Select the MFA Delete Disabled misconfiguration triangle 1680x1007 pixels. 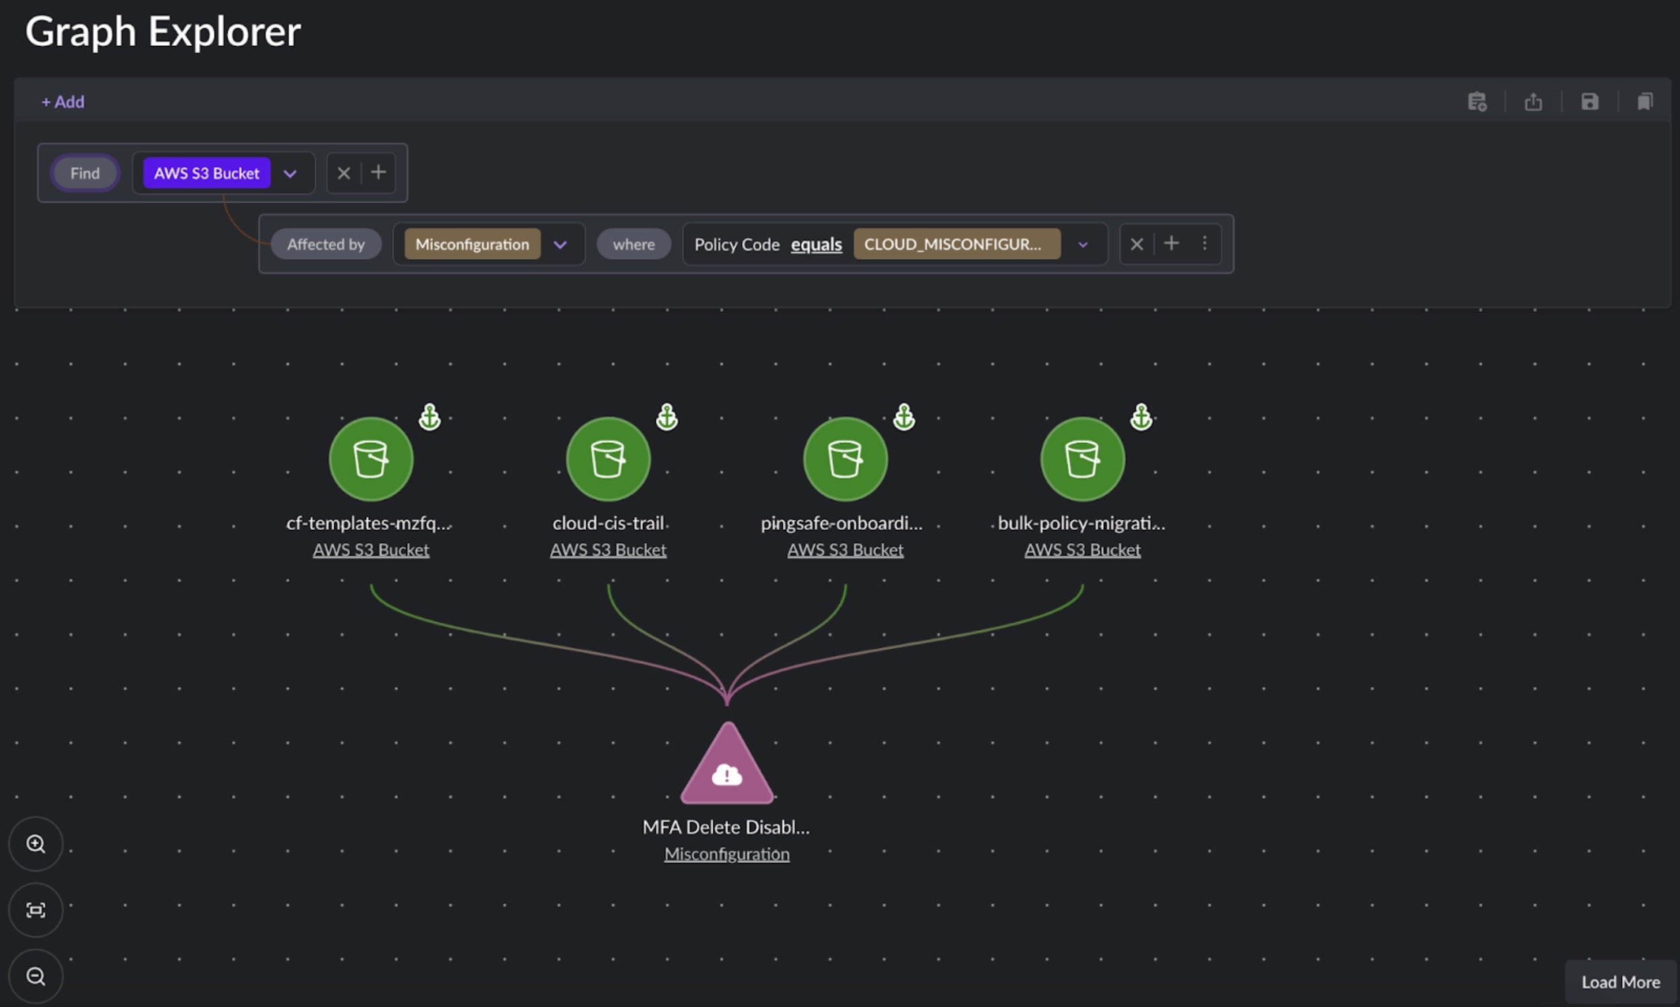[x=727, y=767]
